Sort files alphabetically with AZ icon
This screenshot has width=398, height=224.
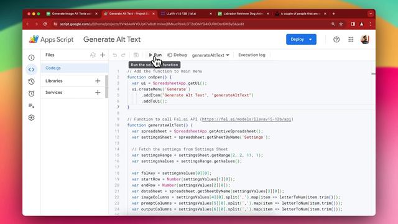click(x=93, y=55)
